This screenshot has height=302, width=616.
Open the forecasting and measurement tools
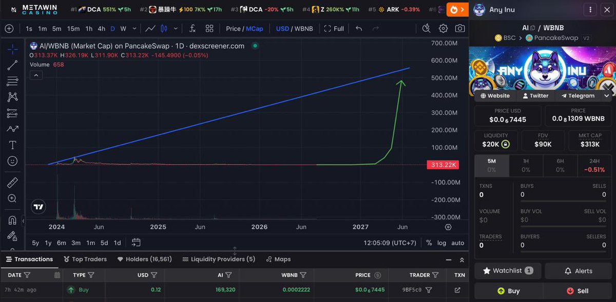coord(12,113)
